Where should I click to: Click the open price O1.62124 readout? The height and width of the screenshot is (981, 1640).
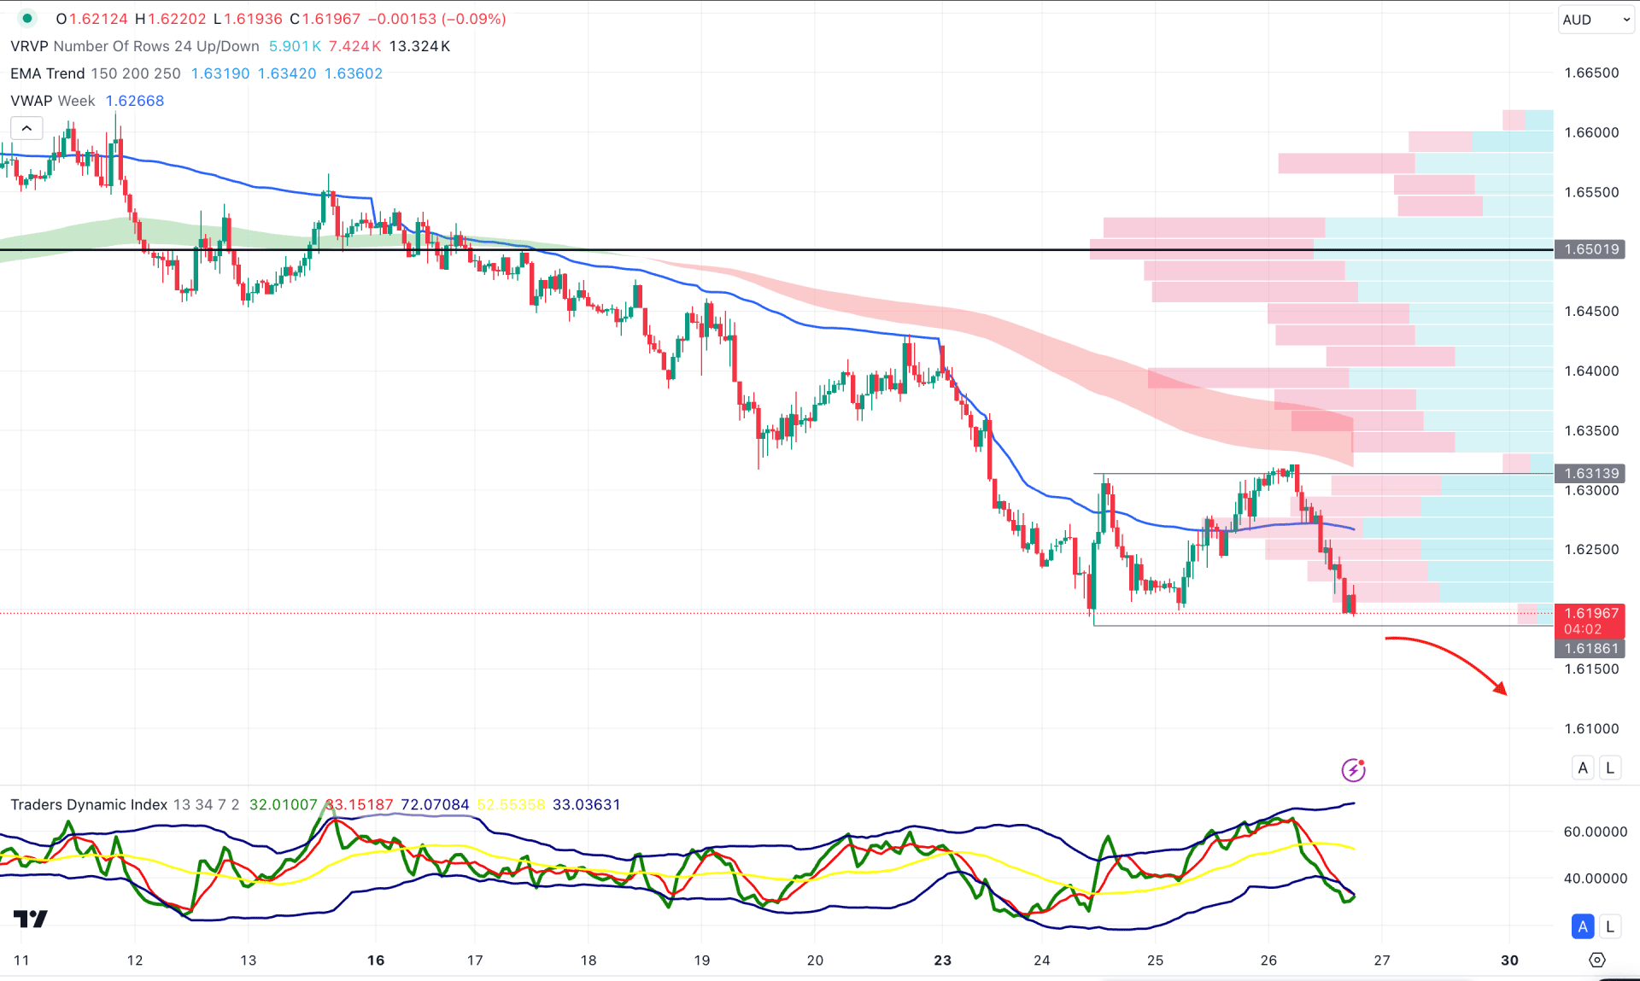tap(91, 19)
